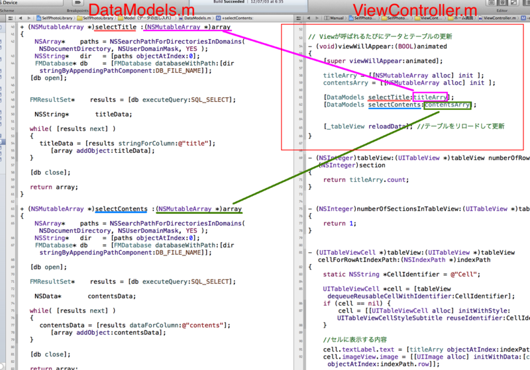Click static NSString *CellIdentifier line
Viewport: 530px width, 370px height.
401,275
